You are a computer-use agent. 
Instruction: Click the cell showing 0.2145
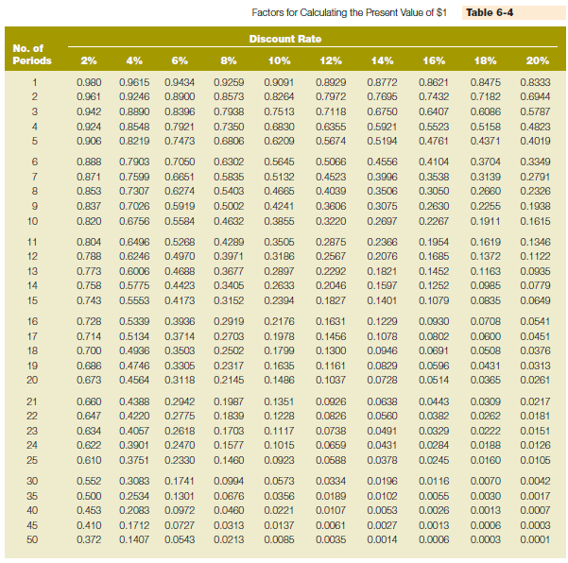[229, 380]
